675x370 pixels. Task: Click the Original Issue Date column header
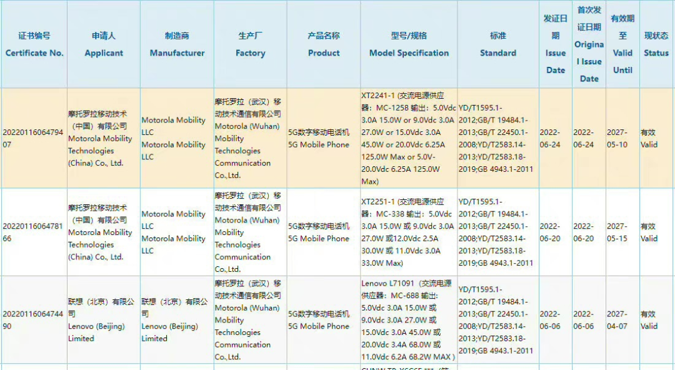(x=589, y=45)
